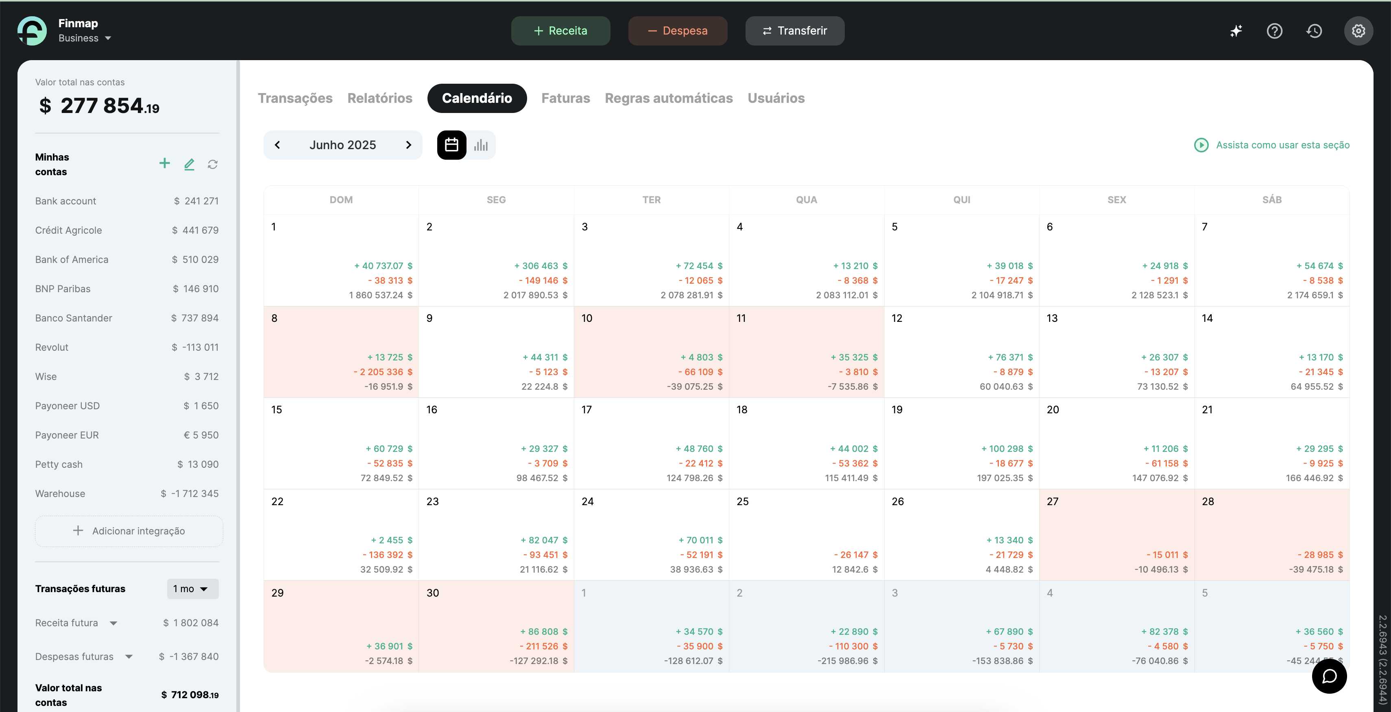Click expense - 2 205 336 $ on day 8

(383, 372)
